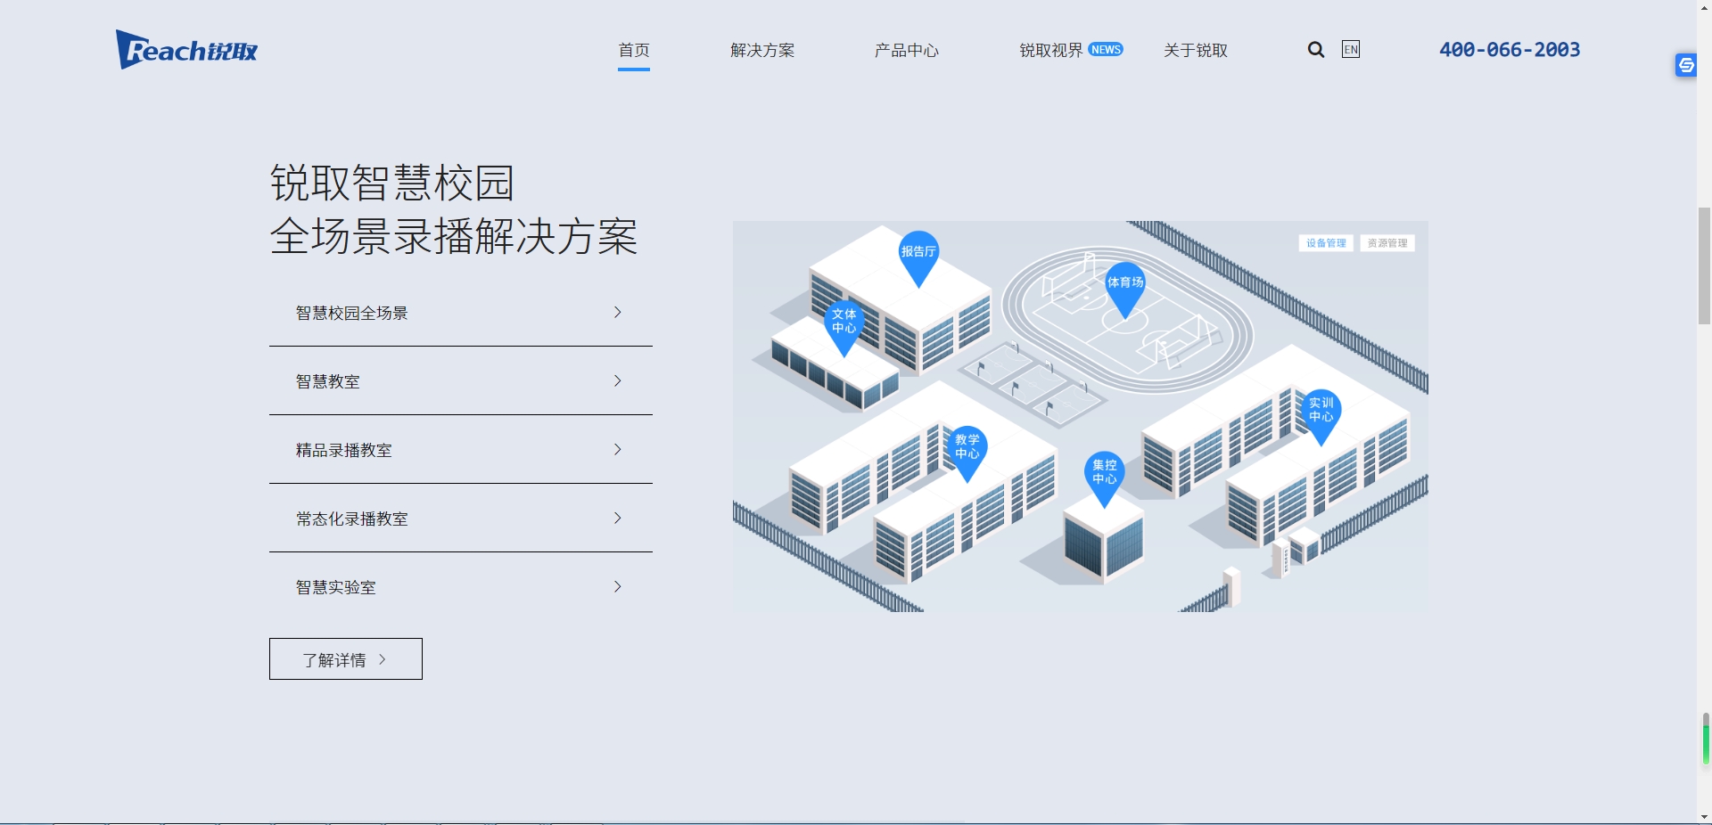The image size is (1712, 825).
Task: Expand the 精品录播教室 row chevron
Action: tap(617, 450)
